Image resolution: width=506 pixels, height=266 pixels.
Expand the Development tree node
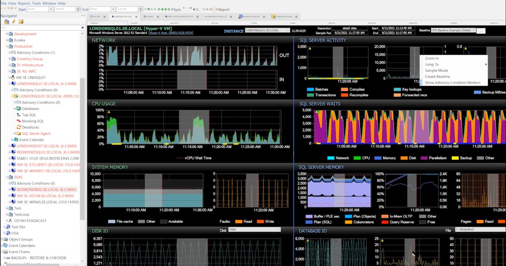pos(7,34)
